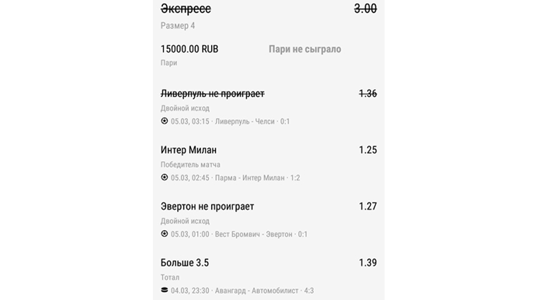
Task: Click the Победитель матча market label
Action: pos(190,164)
